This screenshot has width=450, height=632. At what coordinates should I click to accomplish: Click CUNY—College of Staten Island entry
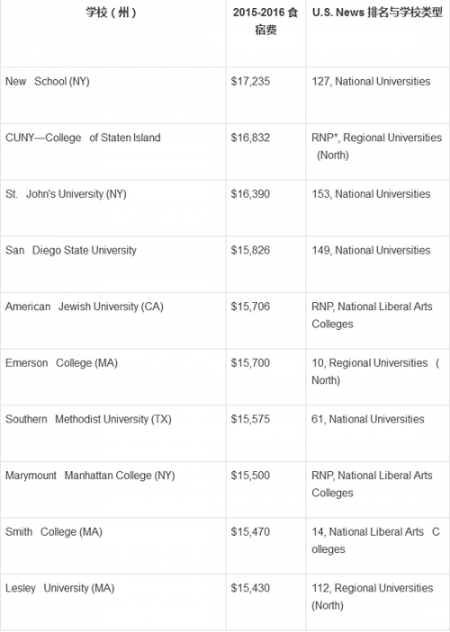83,138
